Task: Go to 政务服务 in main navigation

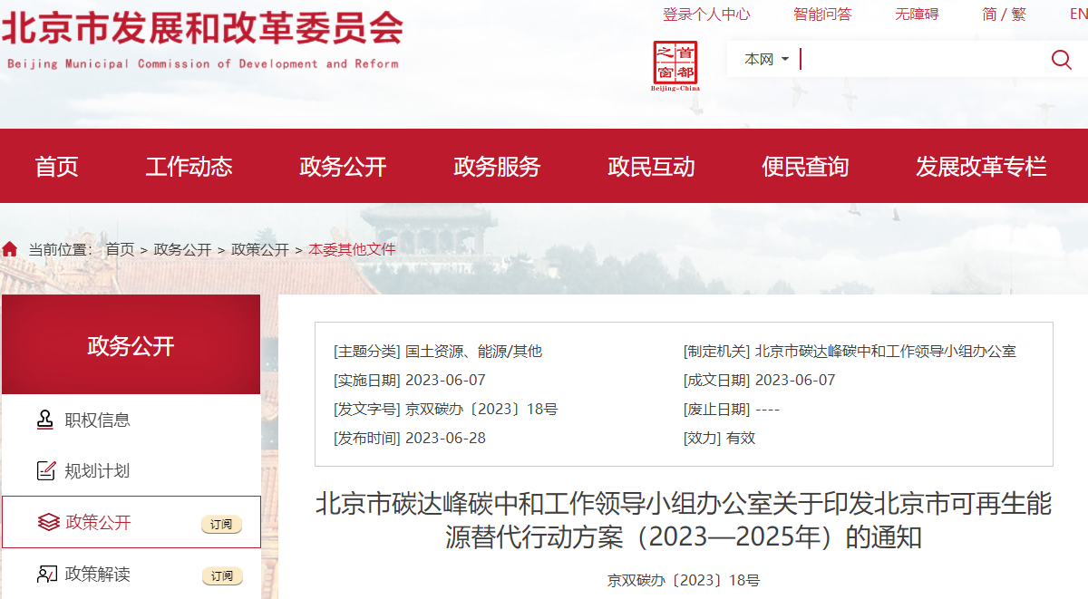Action: (x=497, y=167)
